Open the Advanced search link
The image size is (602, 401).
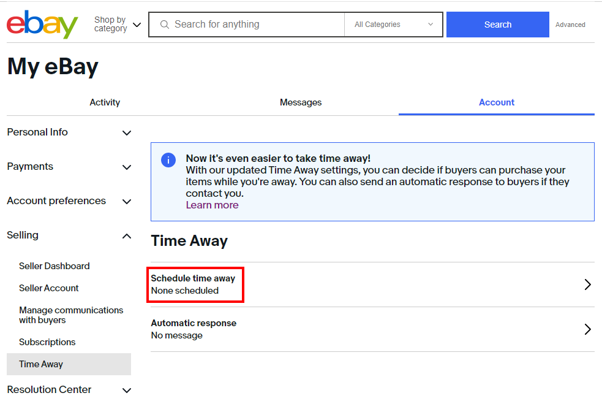click(x=570, y=25)
